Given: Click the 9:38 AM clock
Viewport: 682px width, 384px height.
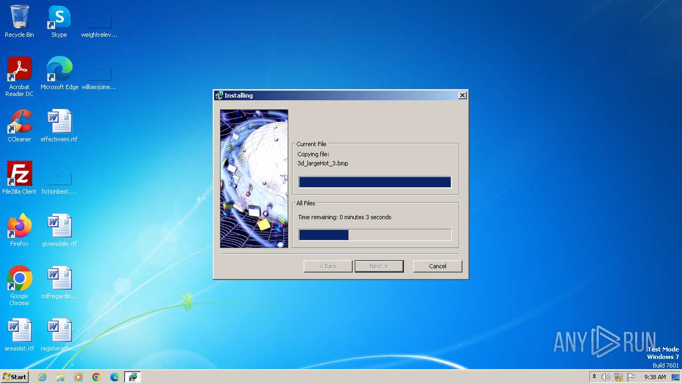Looking at the screenshot, I should 655,377.
